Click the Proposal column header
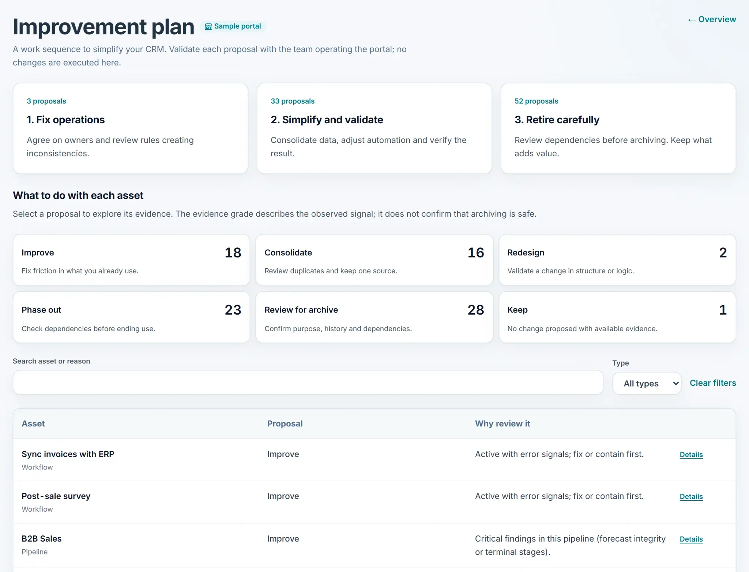The width and height of the screenshot is (749, 572). click(285, 424)
